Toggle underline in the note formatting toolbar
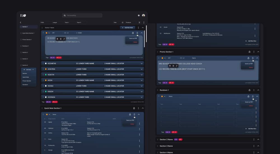Viewport: 280px width, 154px height. pyautogui.click(x=61, y=39)
